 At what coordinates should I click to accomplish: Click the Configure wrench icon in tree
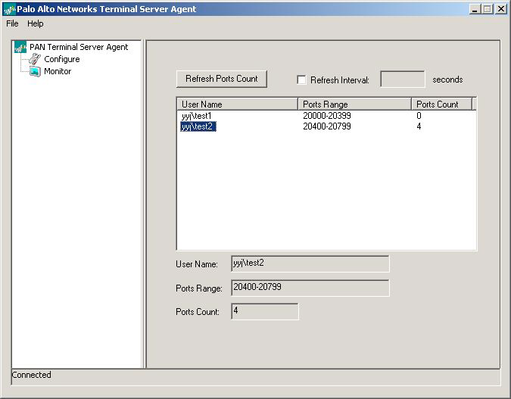[x=35, y=59]
